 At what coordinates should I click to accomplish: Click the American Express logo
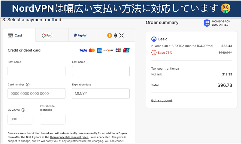[x=99, y=50]
